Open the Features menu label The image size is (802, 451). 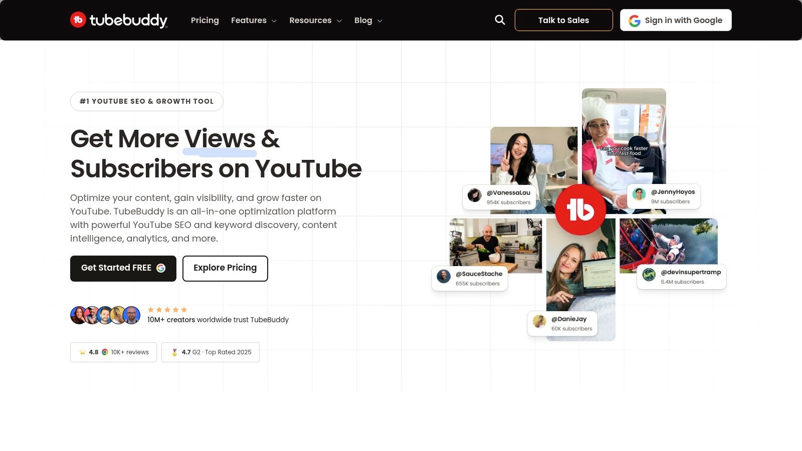click(249, 20)
